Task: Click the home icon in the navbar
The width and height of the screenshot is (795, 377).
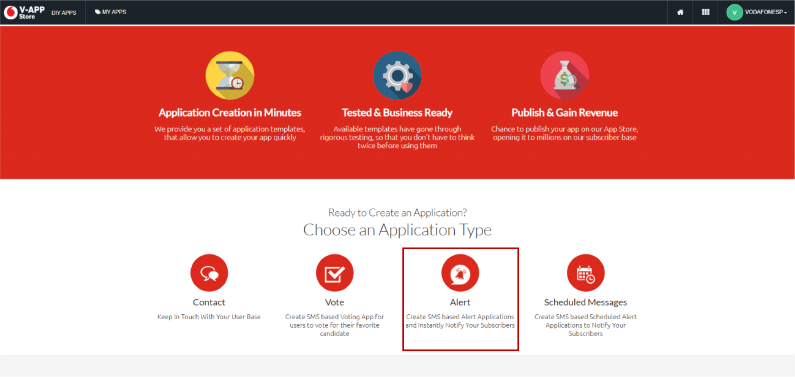Action: [x=680, y=12]
